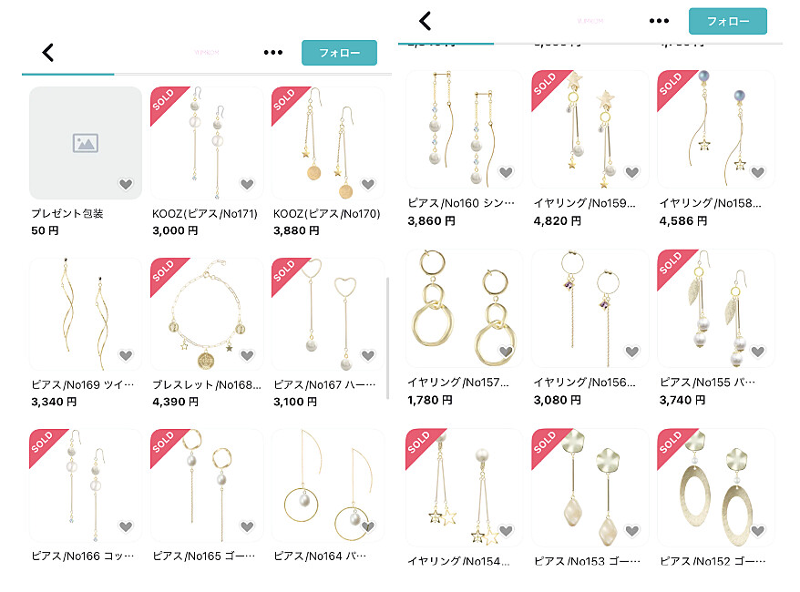Tap heart on KOOZ No171 earrings
Image resolution: width=800 pixels, height=592 pixels.
[x=247, y=184]
